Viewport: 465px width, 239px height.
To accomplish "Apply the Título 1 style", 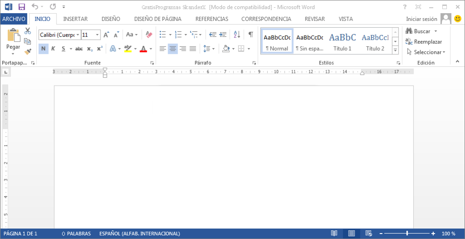I will coord(342,41).
